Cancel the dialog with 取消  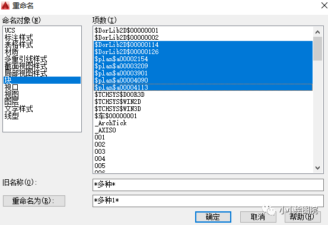click(258, 217)
